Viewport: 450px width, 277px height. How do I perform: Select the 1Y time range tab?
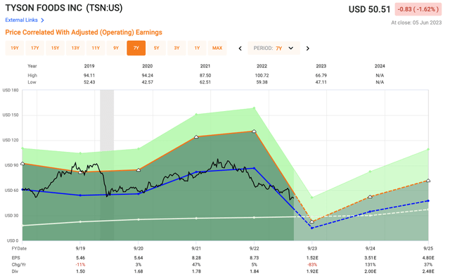197,48
